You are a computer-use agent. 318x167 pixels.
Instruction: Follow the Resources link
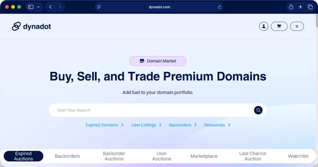pos(215,125)
